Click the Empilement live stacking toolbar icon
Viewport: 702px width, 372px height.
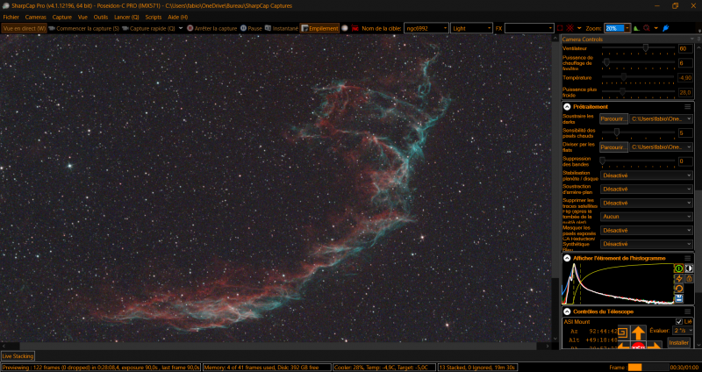tap(304, 28)
